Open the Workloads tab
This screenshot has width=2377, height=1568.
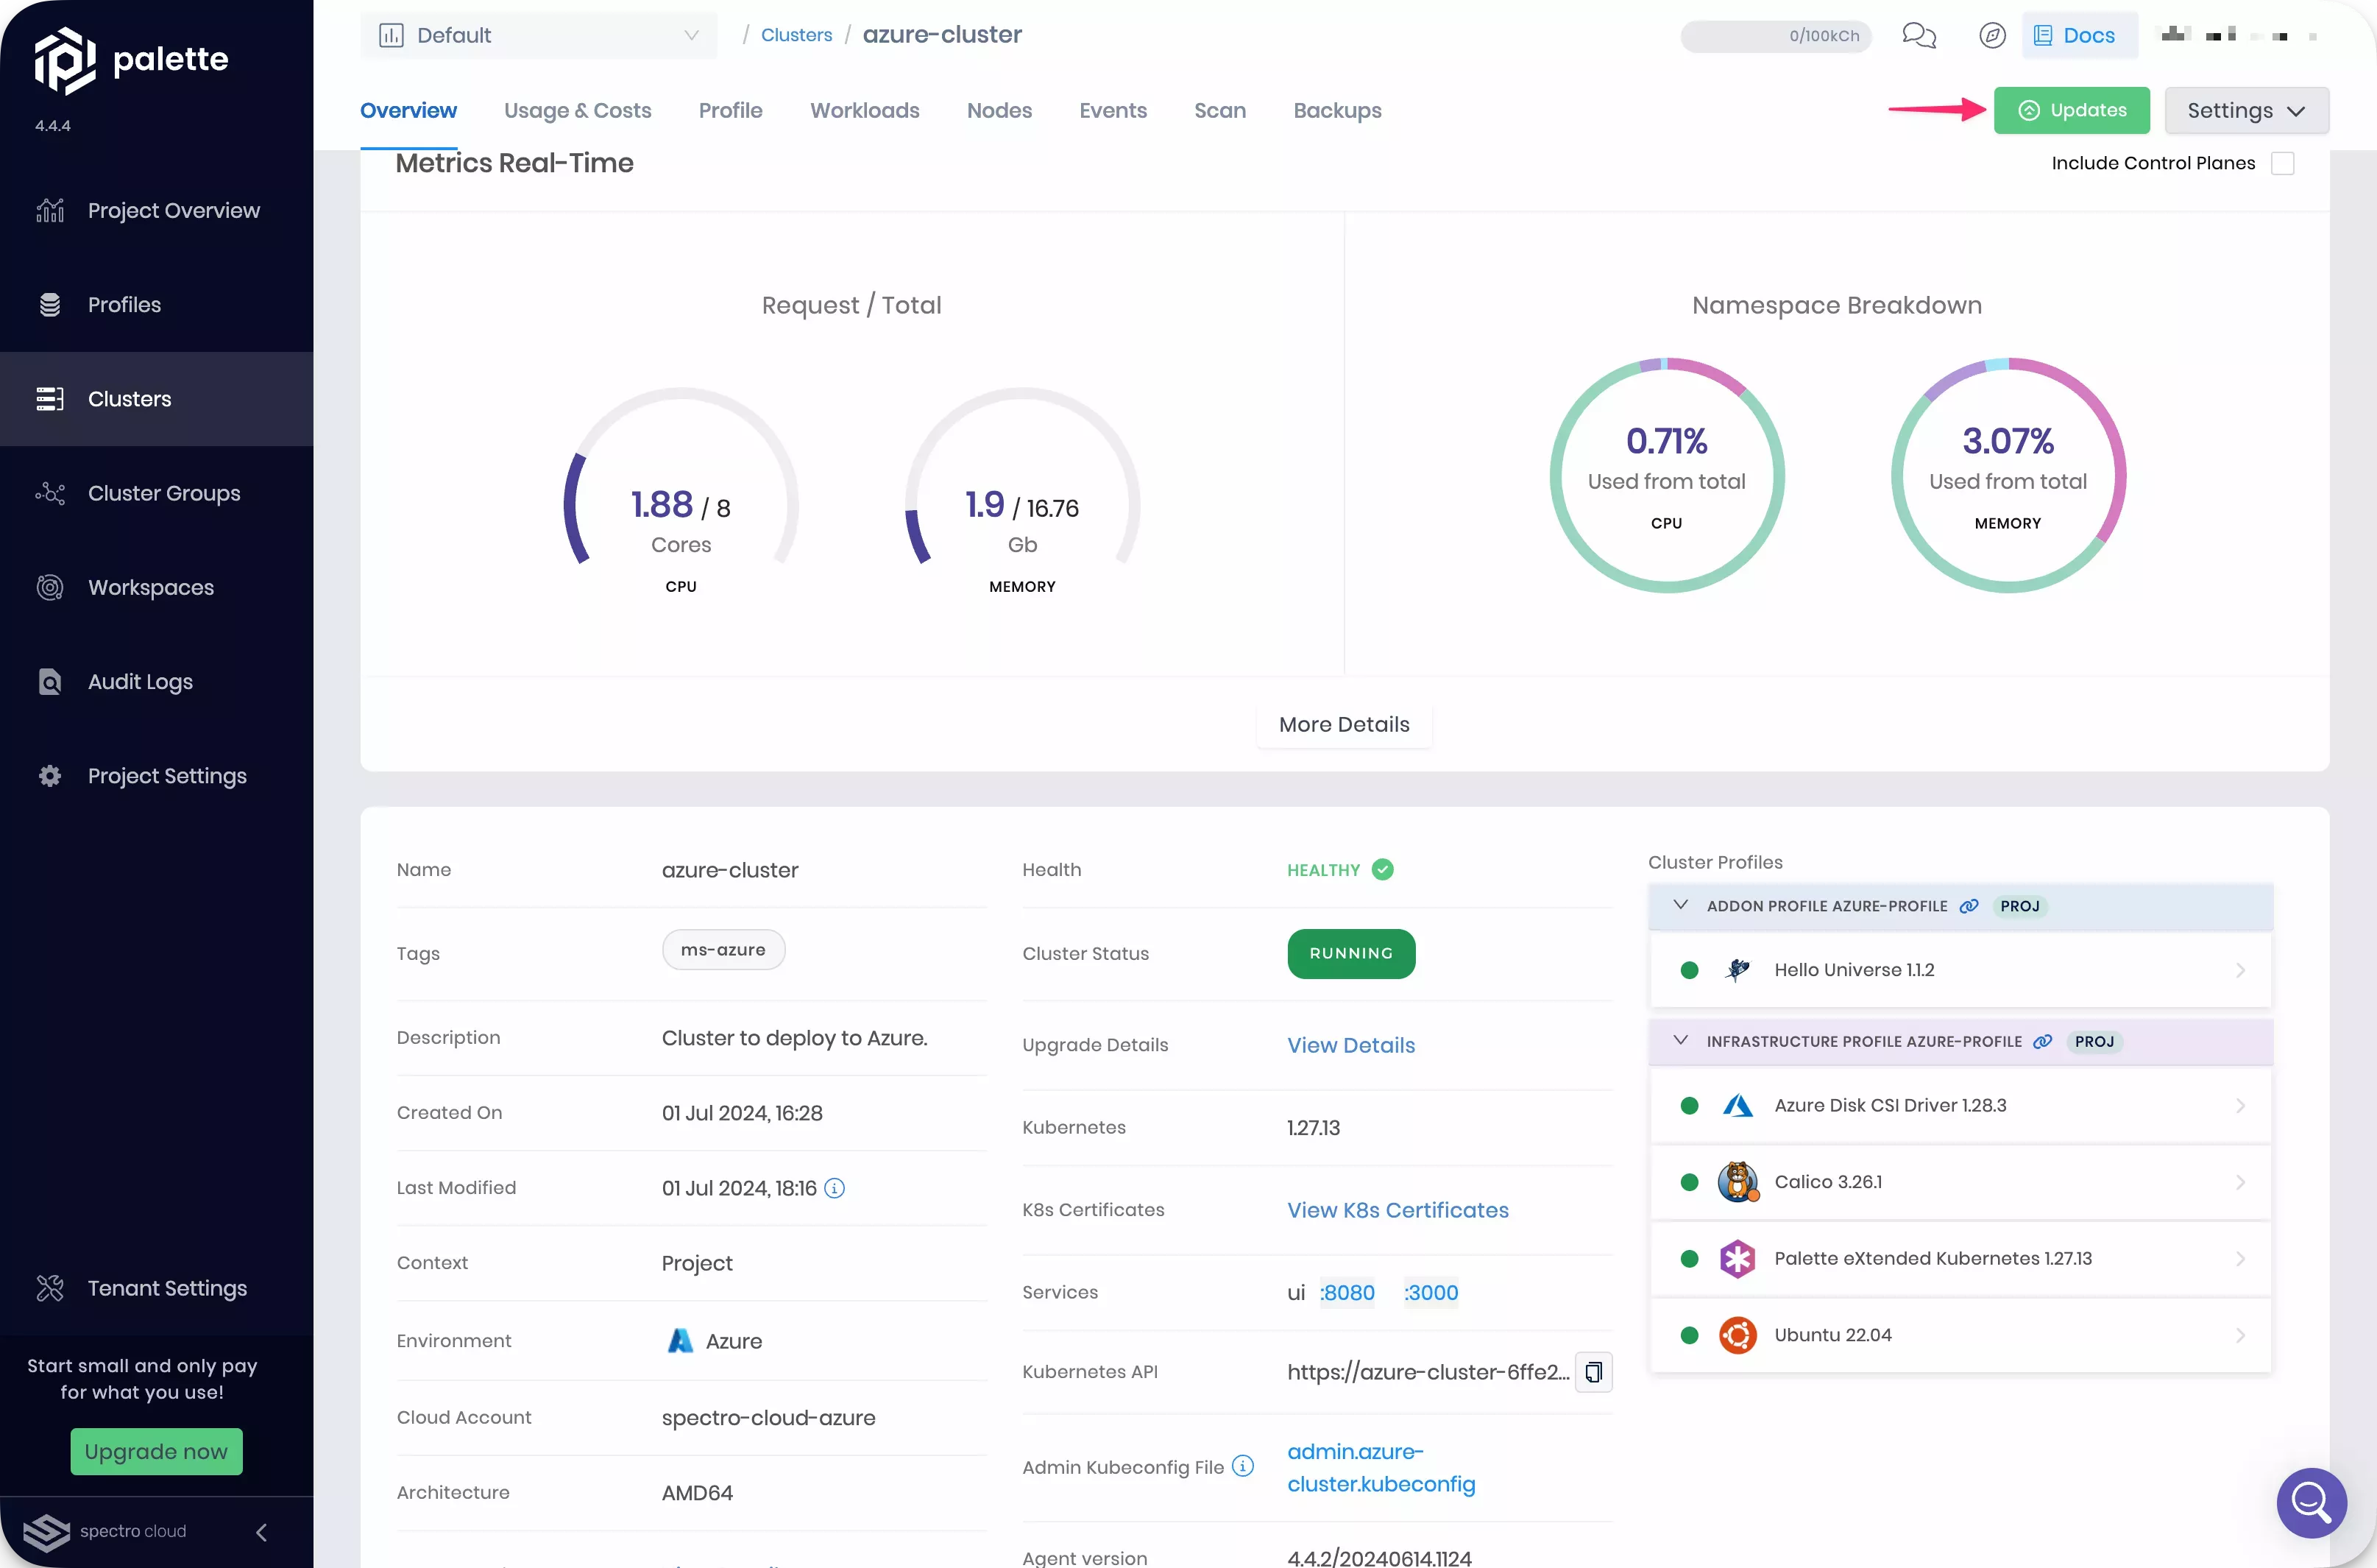[865, 111]
